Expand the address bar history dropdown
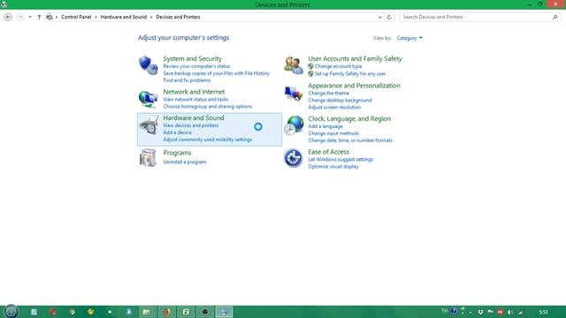Screen dimensions: 566x318 (379, 17)
